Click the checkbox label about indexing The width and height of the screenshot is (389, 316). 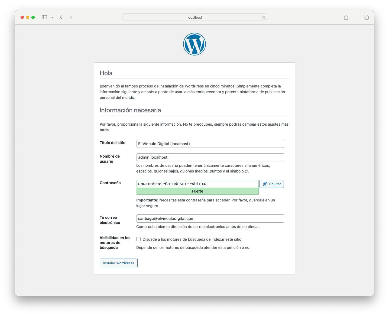click(x=192, y=239)
